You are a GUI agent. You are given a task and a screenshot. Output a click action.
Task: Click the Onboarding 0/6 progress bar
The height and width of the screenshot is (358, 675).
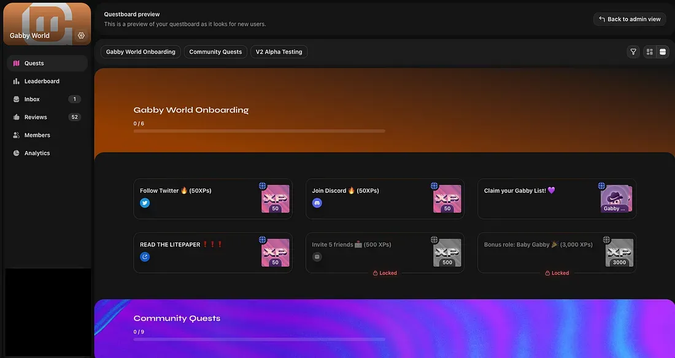click(259, 130)
